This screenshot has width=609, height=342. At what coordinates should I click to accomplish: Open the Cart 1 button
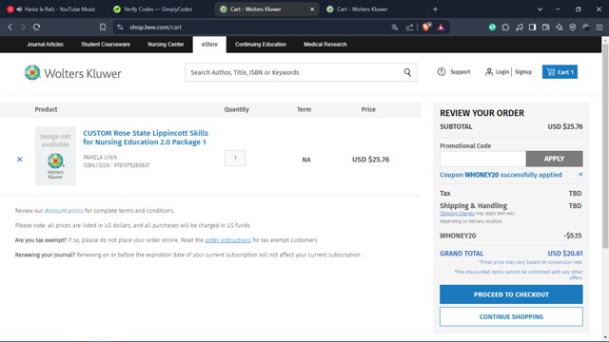(x=560, y=72)
